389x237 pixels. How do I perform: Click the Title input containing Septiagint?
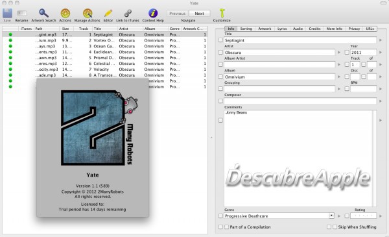point(300,40)
